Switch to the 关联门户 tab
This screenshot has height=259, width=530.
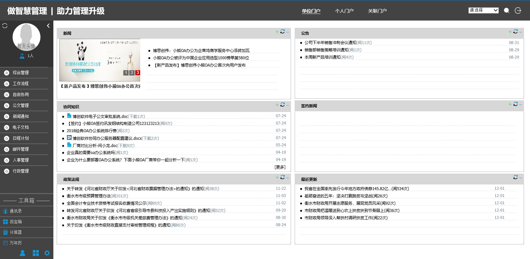click(x=377, y=11)
